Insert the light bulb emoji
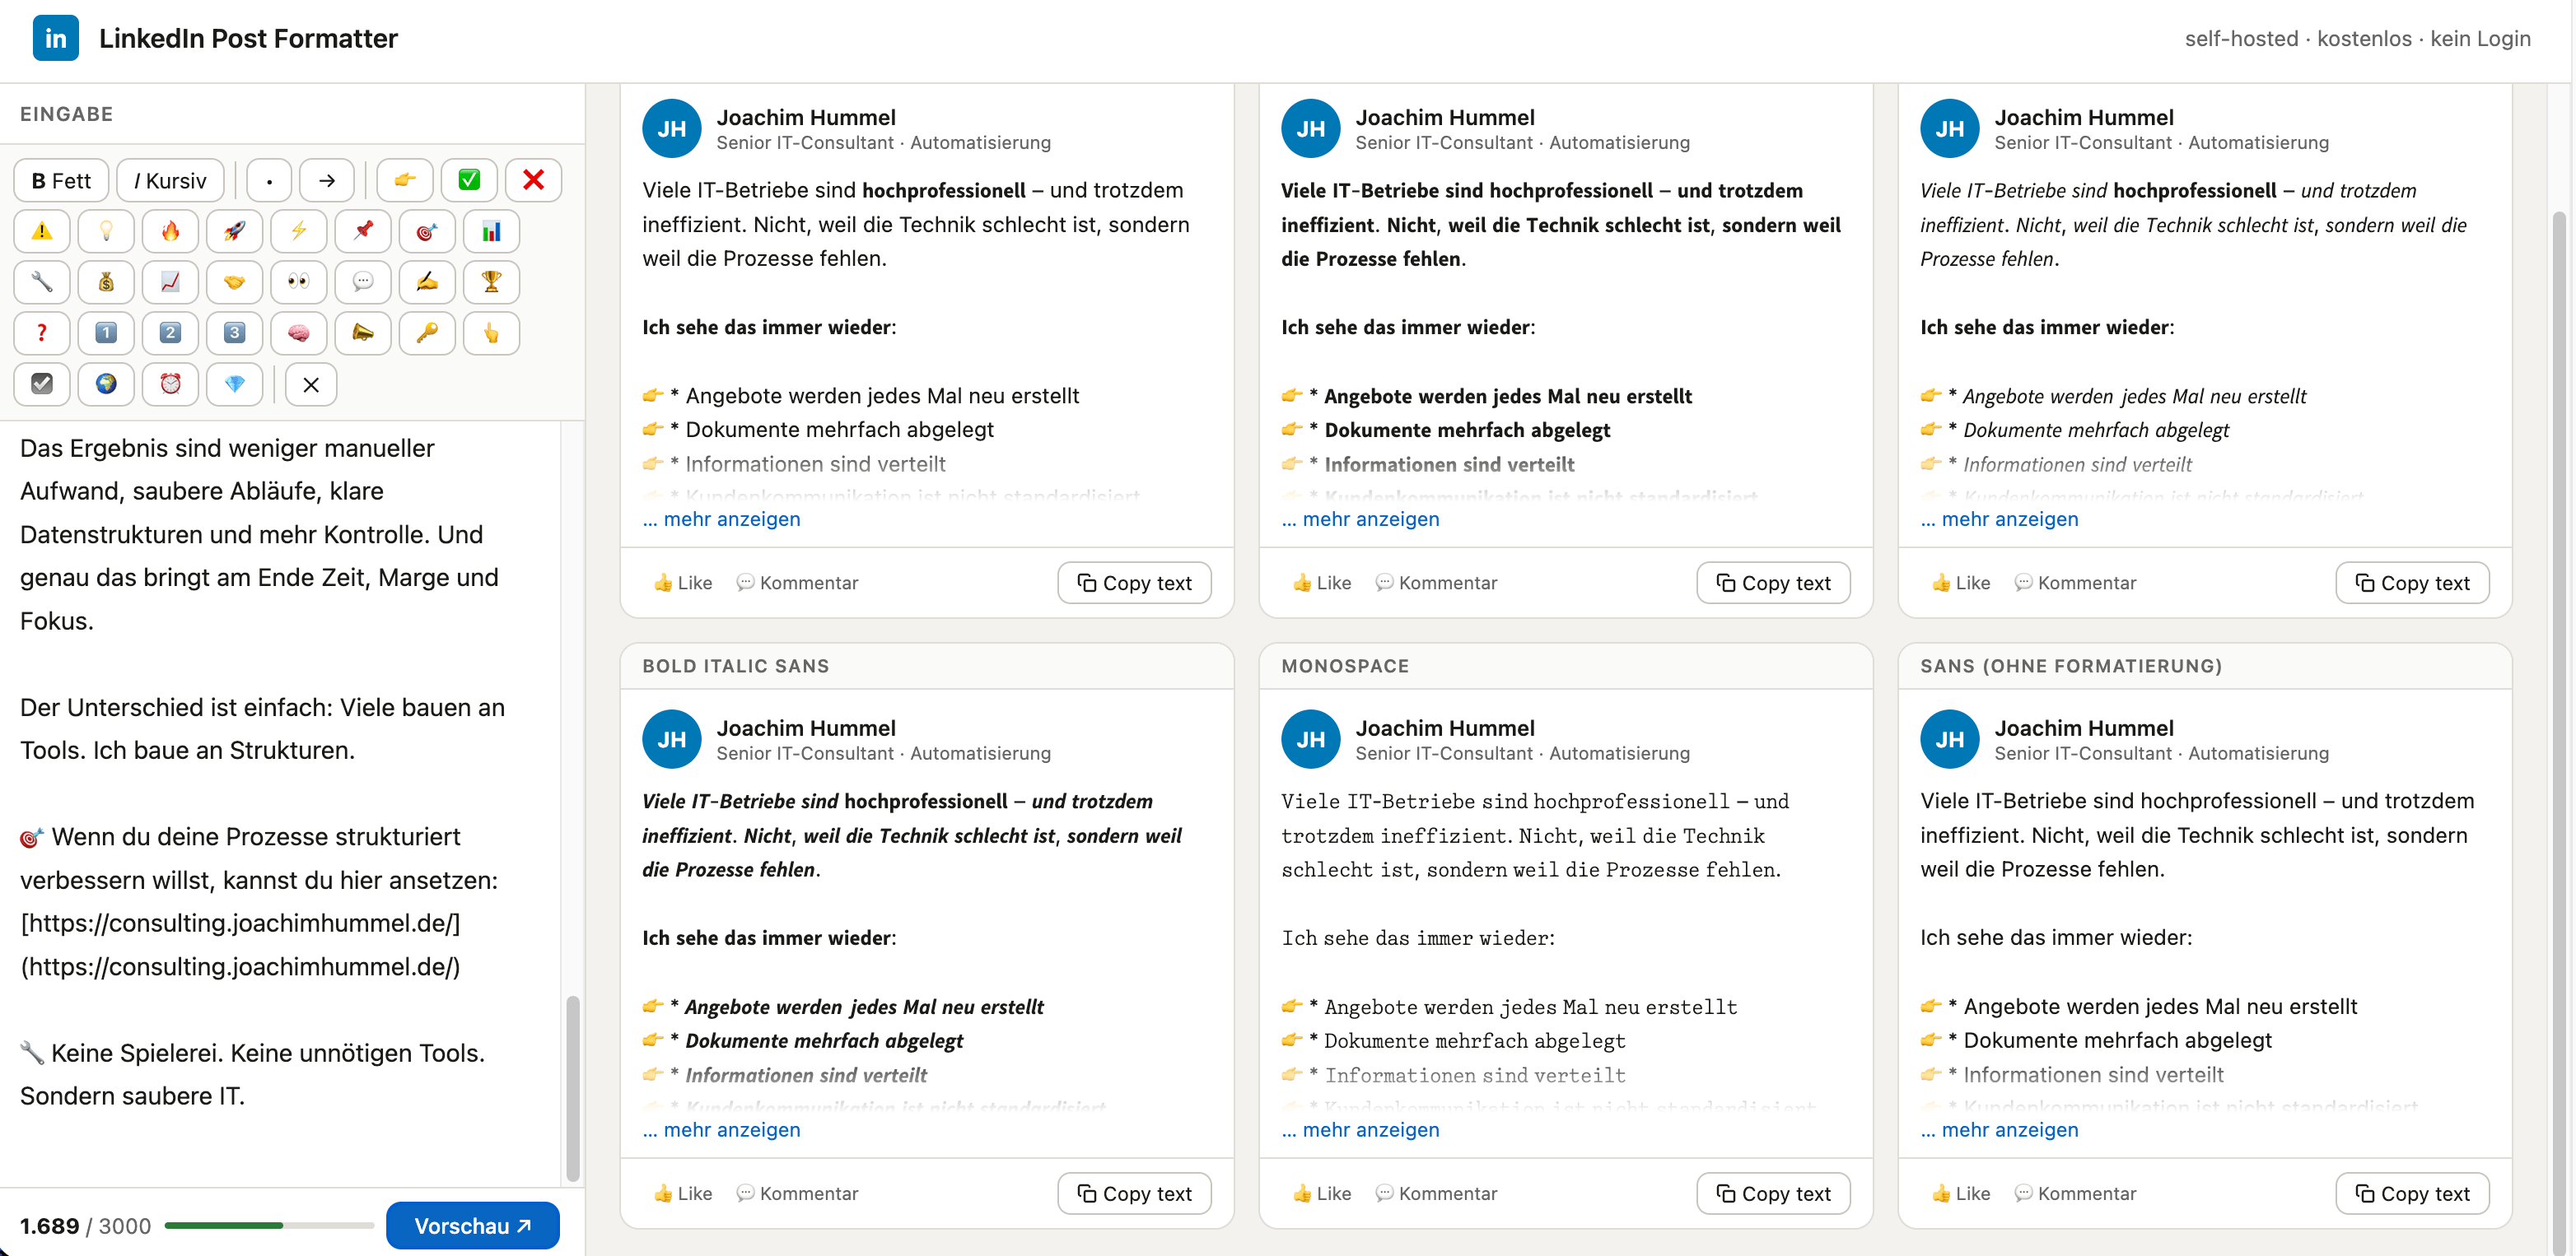The width and height of the screenshot is (2576, 1256). coord(106,232)
